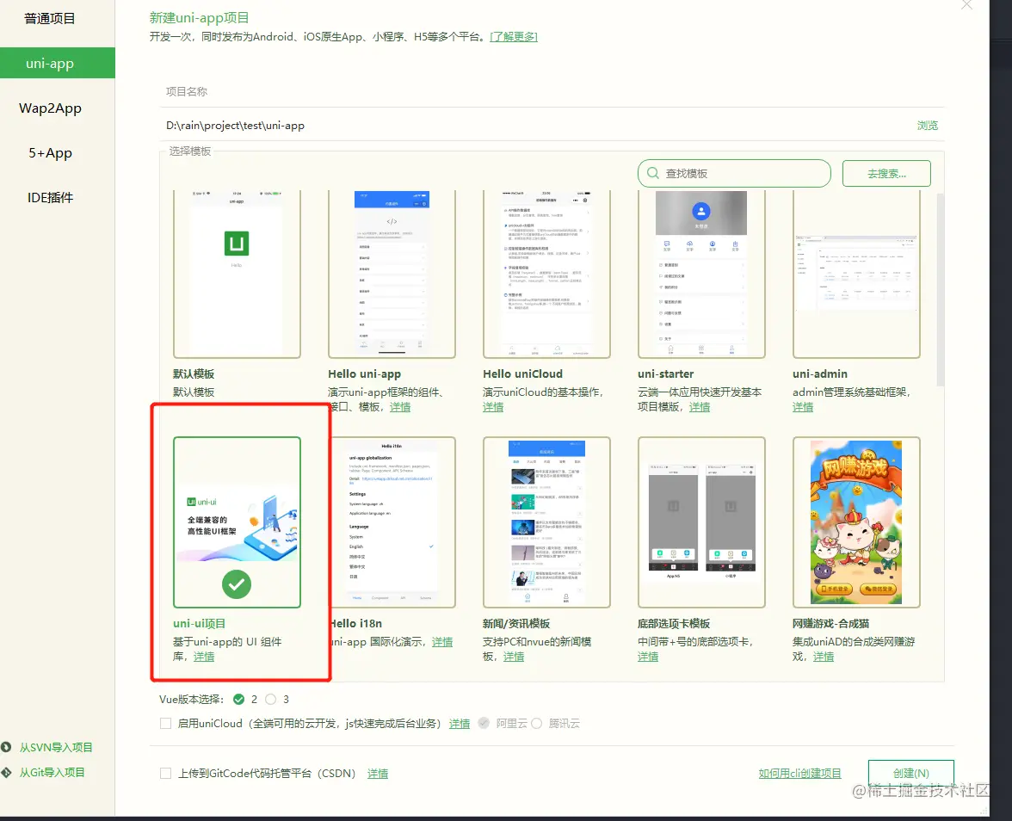The width and height of the screenshot is (1012, 821).
Task: Select the uni-ui项目 template thumbnail
Action: (237, 522)
